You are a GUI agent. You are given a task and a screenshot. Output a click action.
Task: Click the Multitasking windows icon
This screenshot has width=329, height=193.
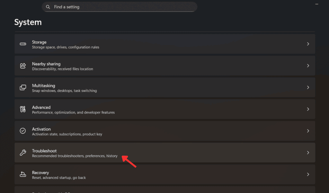23,87
